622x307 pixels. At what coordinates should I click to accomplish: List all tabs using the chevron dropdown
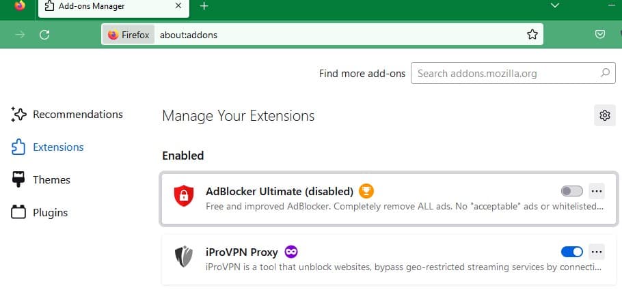[555, 5]
